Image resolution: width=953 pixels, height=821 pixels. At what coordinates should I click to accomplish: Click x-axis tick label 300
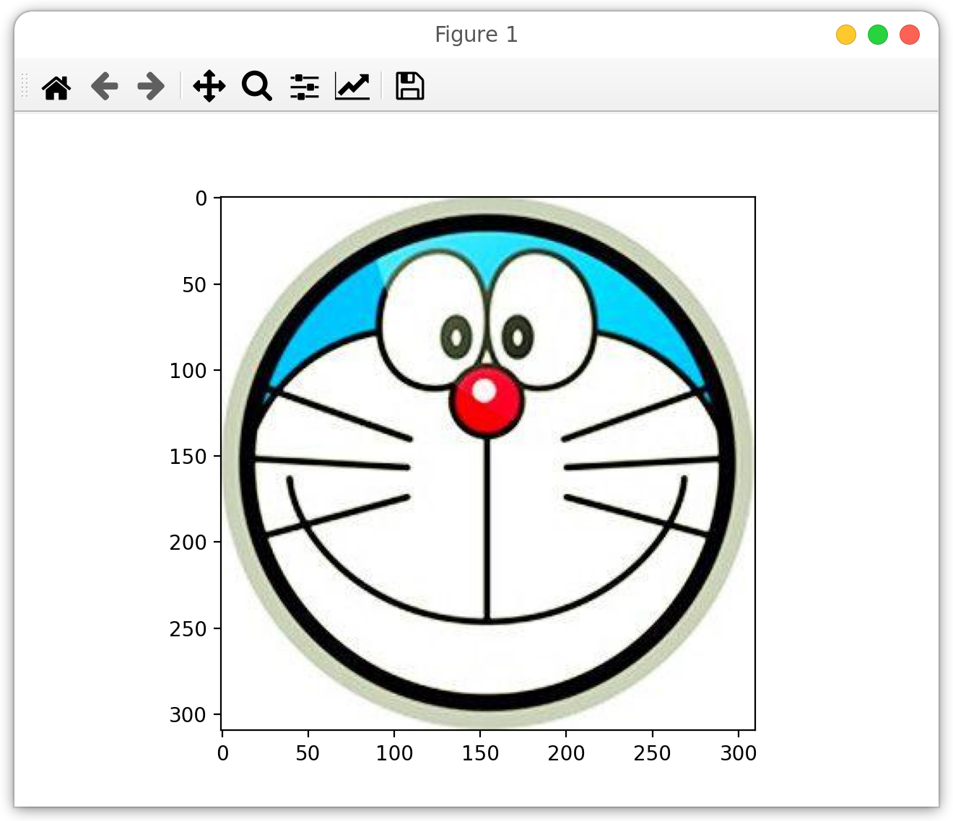(739, 753)
